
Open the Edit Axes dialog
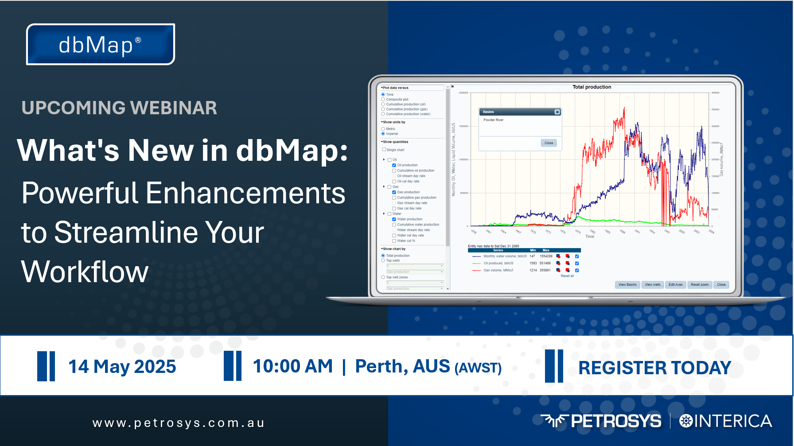pos(676,285)
